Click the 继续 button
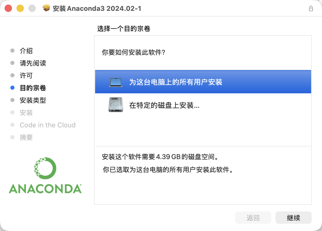Screen dimensions: 322x231 (294, 218)
